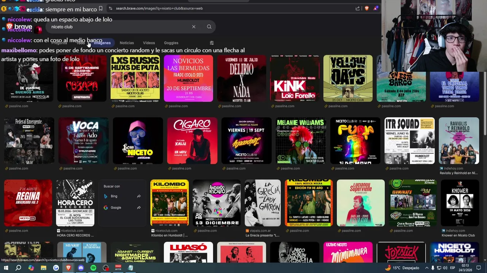The image size is (487, 273).
Task: Open the Copilot taskbar icon
Action: [31, 268]
